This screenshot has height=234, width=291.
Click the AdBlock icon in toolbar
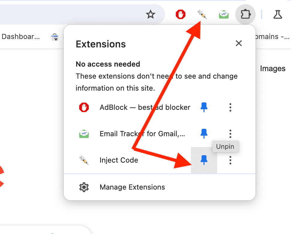[x=180, y=14]
